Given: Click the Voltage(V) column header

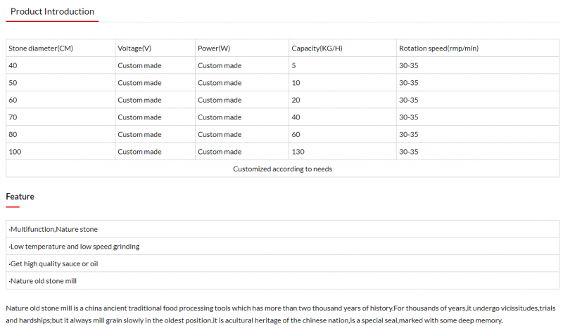Looking at the screenshot, I should (134, 48).
